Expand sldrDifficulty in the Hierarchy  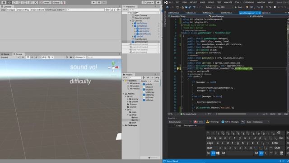[x=135, y=34]
